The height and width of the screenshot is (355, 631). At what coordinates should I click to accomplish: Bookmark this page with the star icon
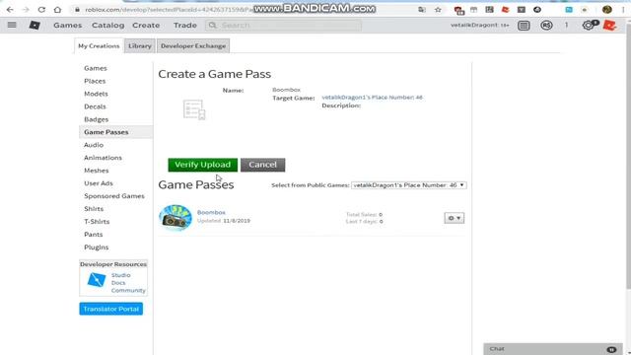[438, 10]
